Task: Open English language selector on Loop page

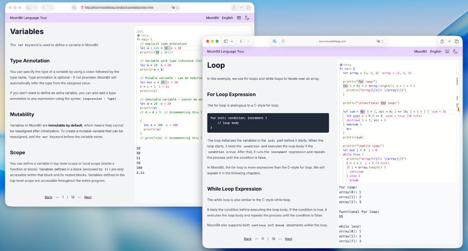Action: tap(436, 51)
